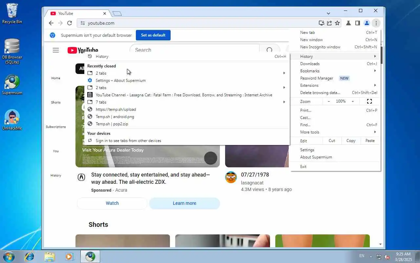This screenshot has height=263, width=420.
Task: Select New tab in browser menu
Action: 335,32
